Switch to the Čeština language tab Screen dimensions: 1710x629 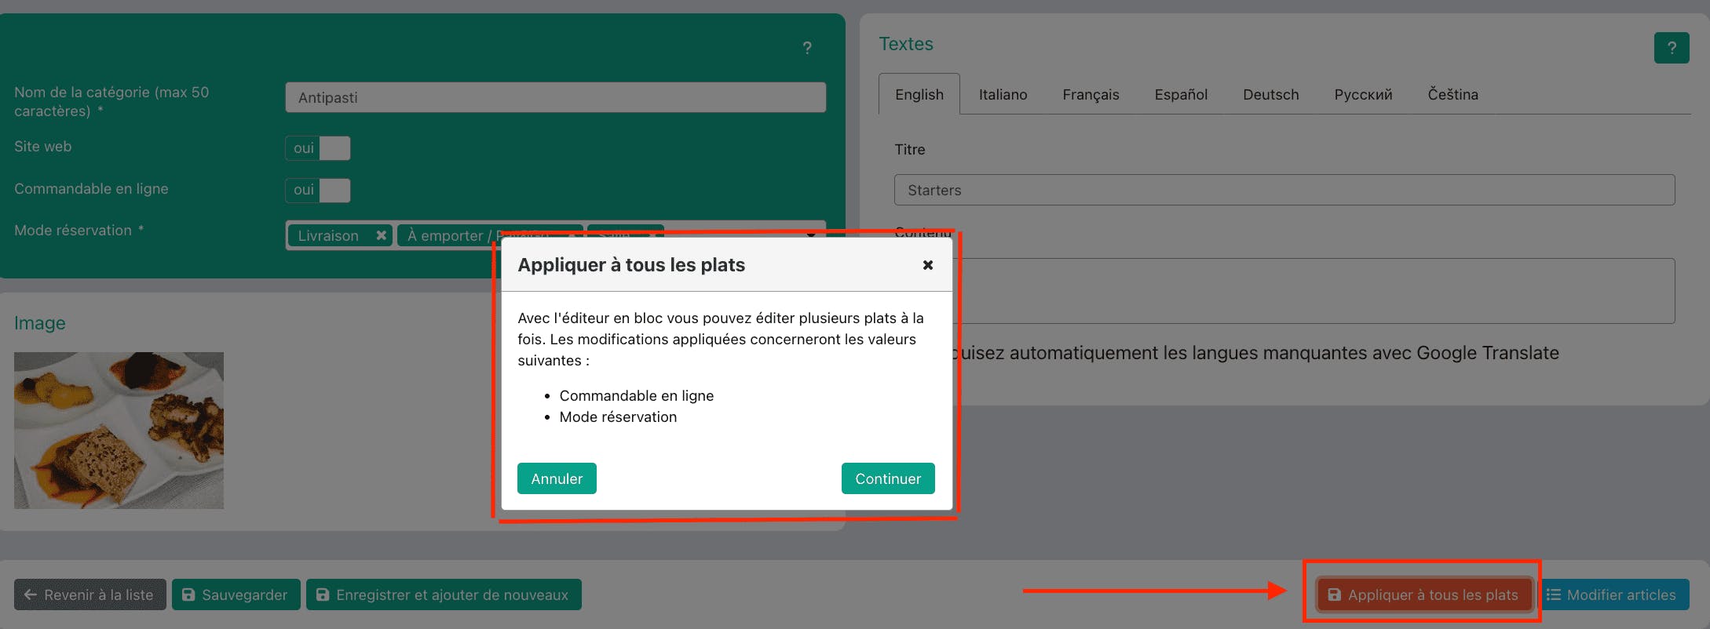[1452, 94]
